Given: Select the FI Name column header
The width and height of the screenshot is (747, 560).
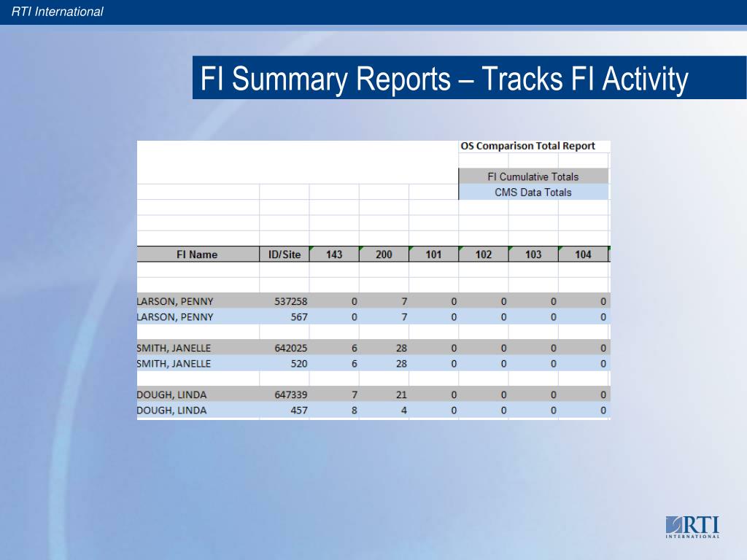Looking at the screenshot, I should tap(198, 254).
